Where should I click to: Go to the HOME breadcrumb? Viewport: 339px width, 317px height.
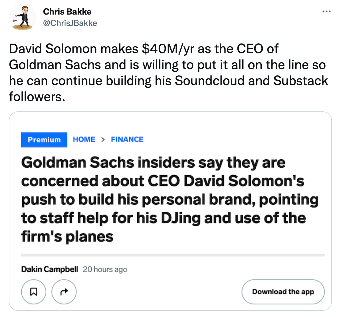(x=84, y=139)
